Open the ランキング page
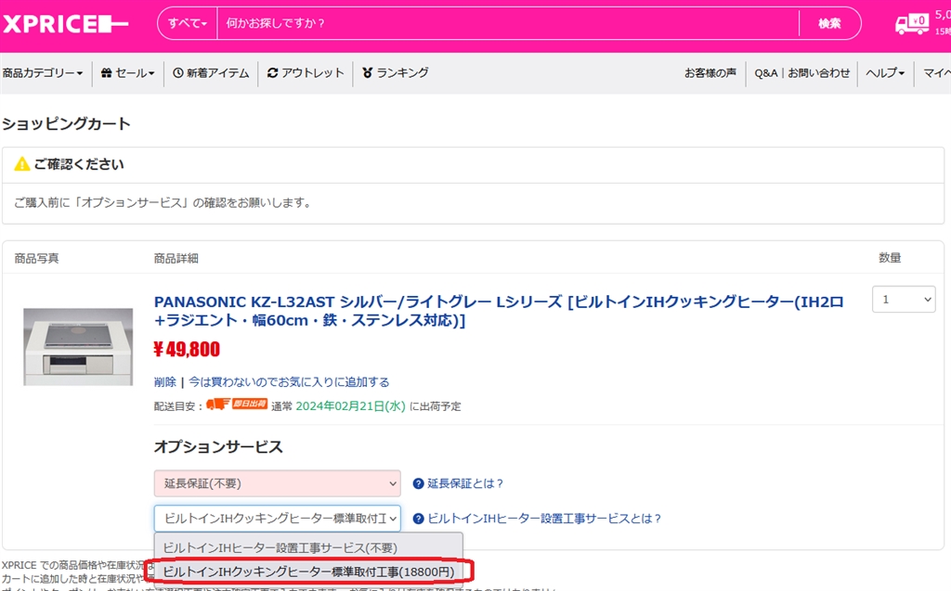This screenshot has height=591, width=951. [x=396, y=72]
